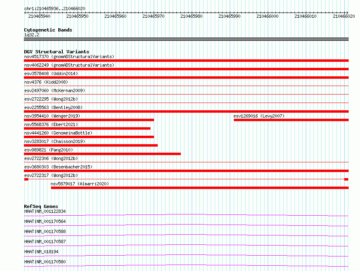Select variant nsv3283017 (Chaisson2019)
Image resolution: width=360 pixels, height=271 pixels.
55,141
